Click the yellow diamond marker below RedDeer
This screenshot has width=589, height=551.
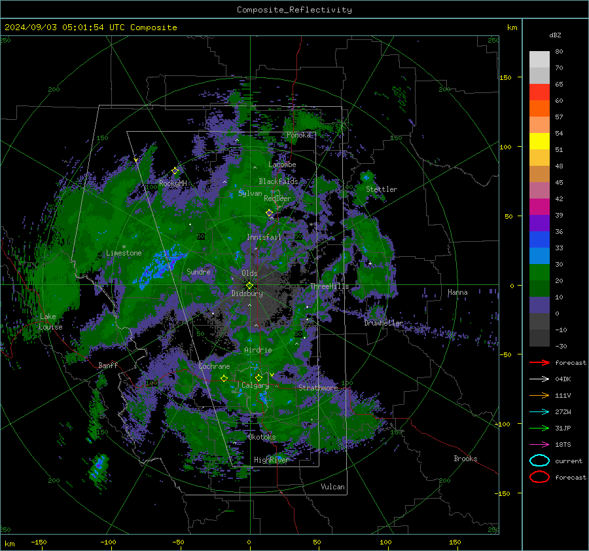coord(270,213)
